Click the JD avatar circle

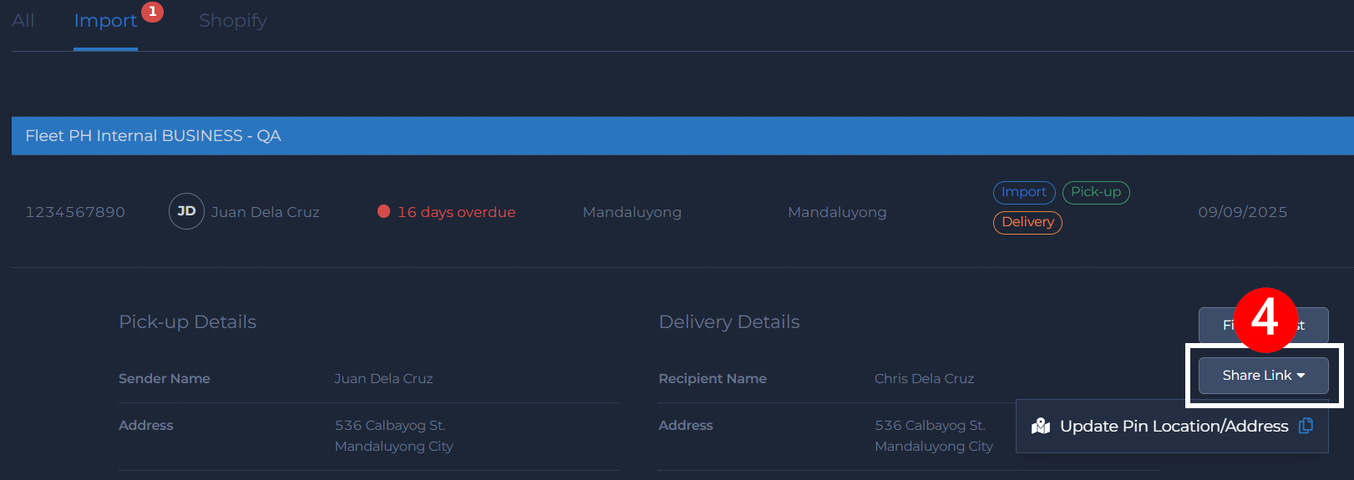pyautogui.click(x=186, y=211)
